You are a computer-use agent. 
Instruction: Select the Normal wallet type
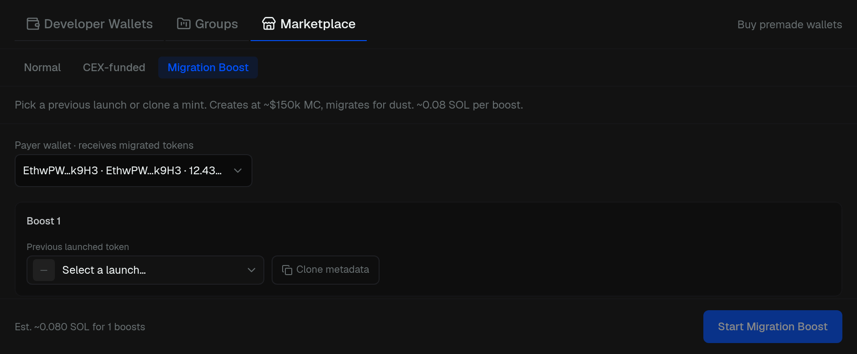pos(43,68)
